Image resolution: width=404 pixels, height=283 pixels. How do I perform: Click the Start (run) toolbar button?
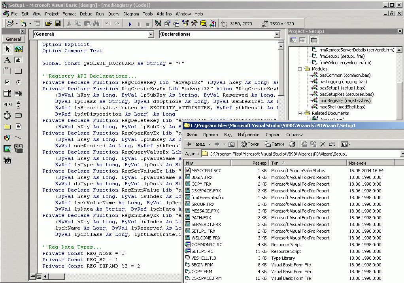(x=130, y=24)
